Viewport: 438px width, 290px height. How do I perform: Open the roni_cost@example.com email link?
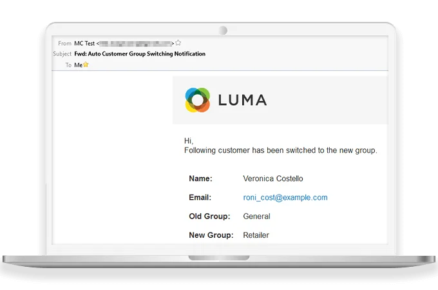[285, 198]
